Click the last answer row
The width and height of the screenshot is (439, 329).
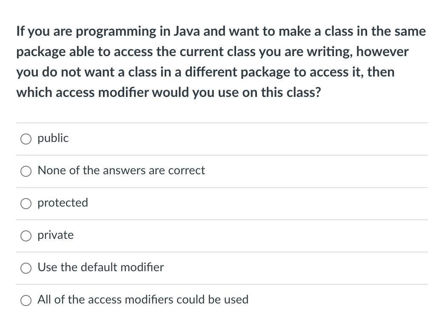click(221, 300)
